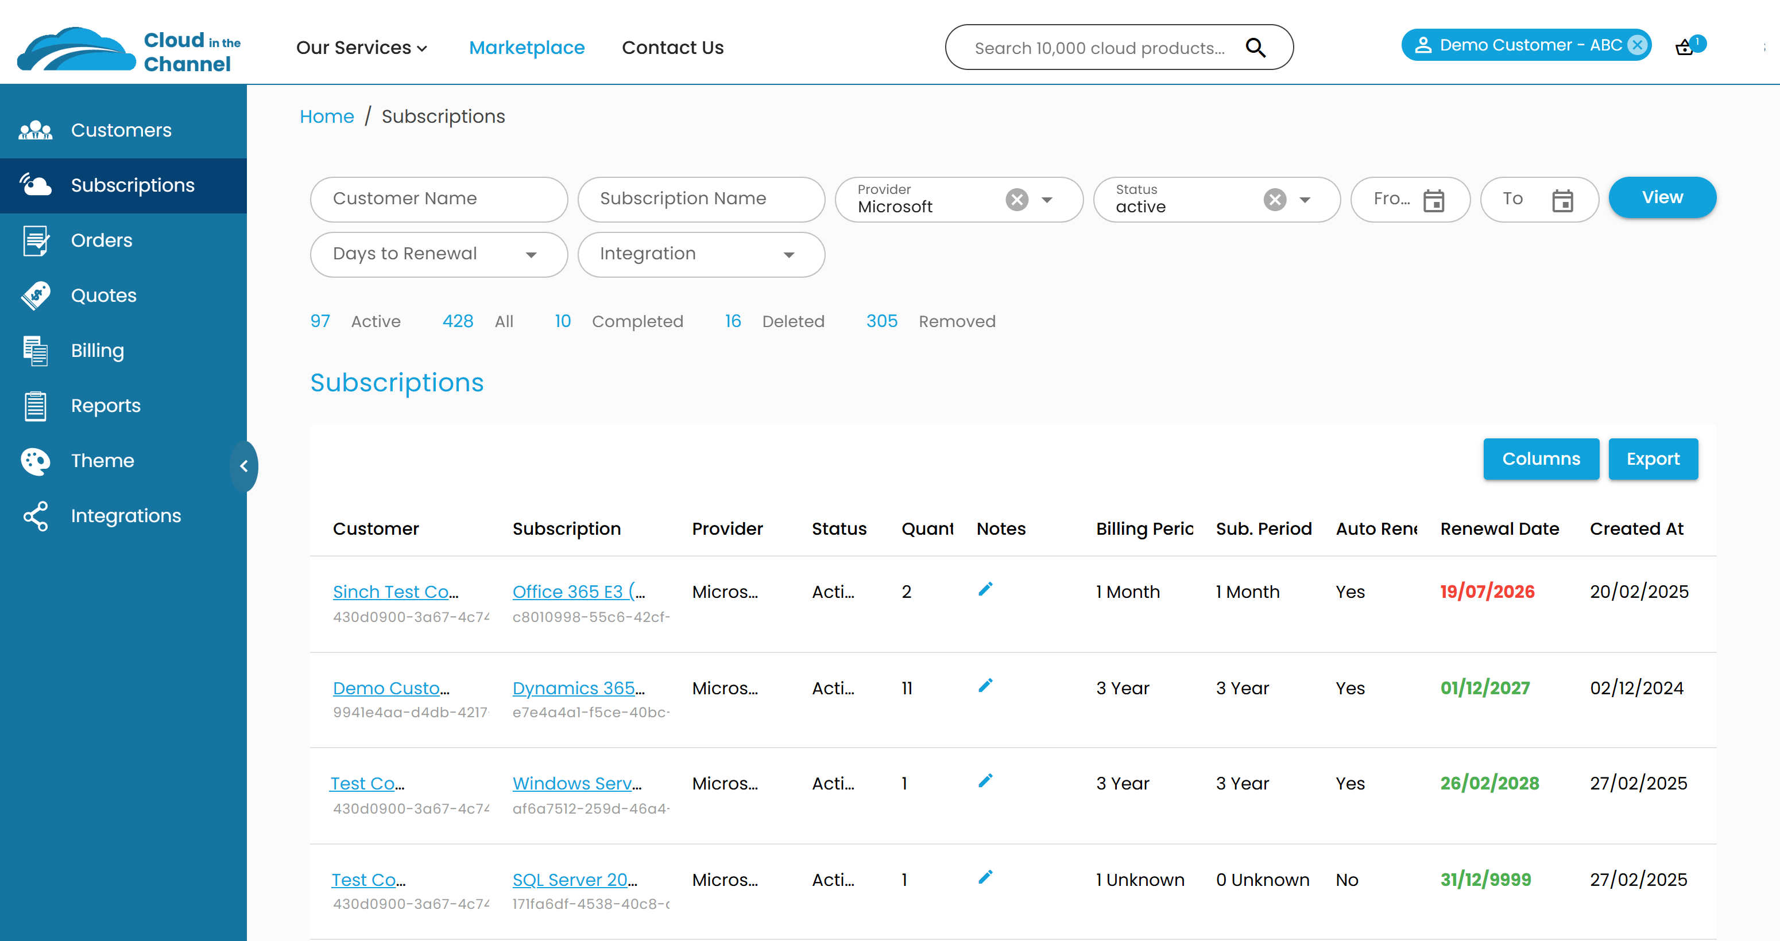Go to Home breadcrumb link
This screenshot has width=1780, height=941.
[x=327, y=116]
